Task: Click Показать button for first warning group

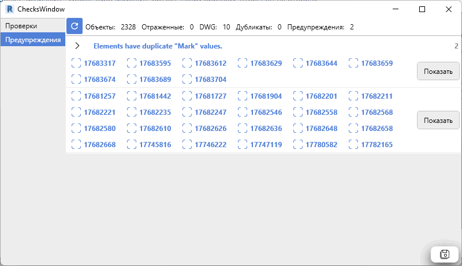Action: tap(438, 71)
